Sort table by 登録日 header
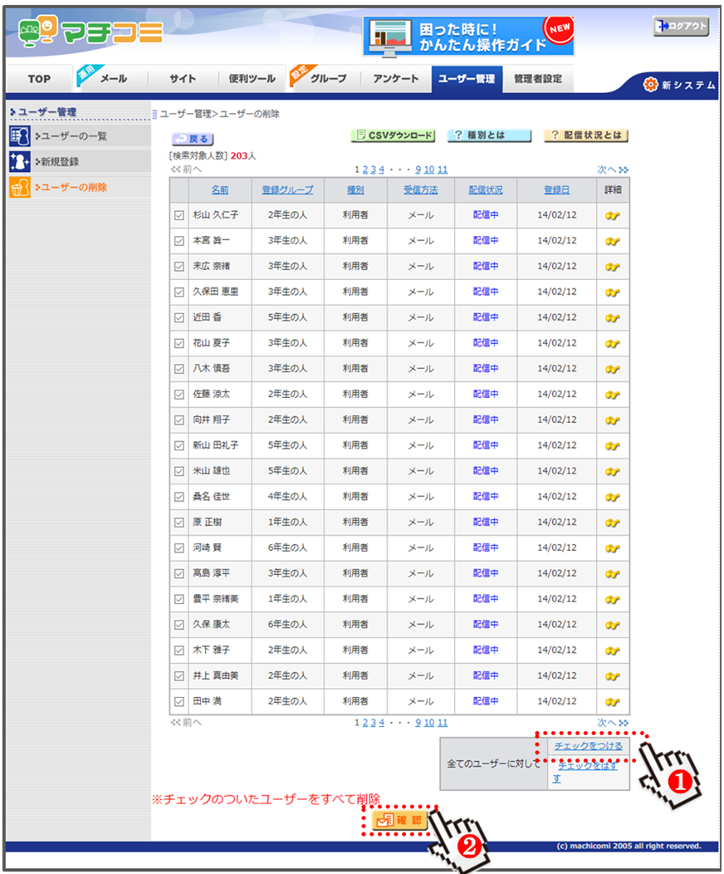The image size is (724, 874). pyautogui.click(x=556, y=190)
